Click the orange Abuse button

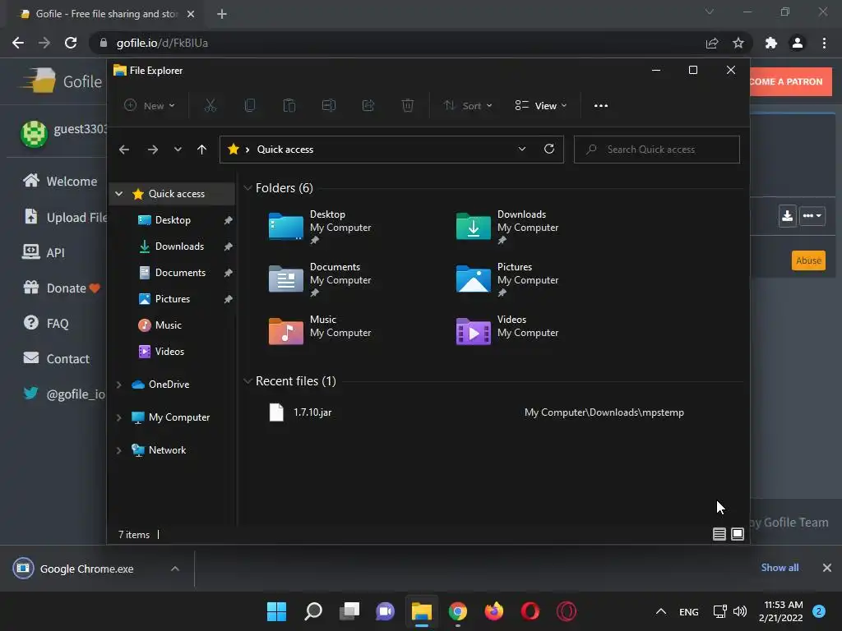[x=808, y=260]
